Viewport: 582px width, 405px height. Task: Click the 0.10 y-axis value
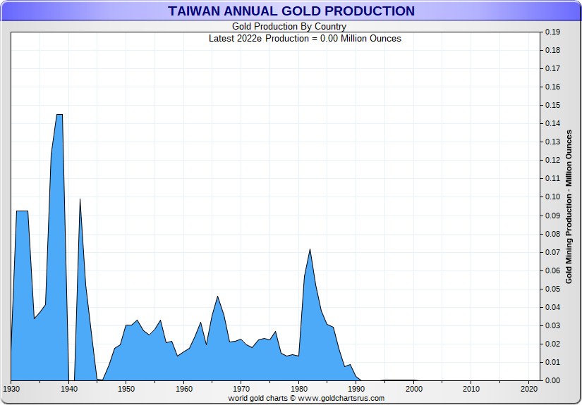coord(552,197)
